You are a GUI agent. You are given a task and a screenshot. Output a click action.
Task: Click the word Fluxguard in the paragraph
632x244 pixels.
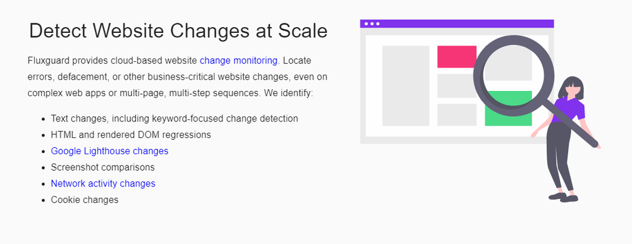point(46,61)
